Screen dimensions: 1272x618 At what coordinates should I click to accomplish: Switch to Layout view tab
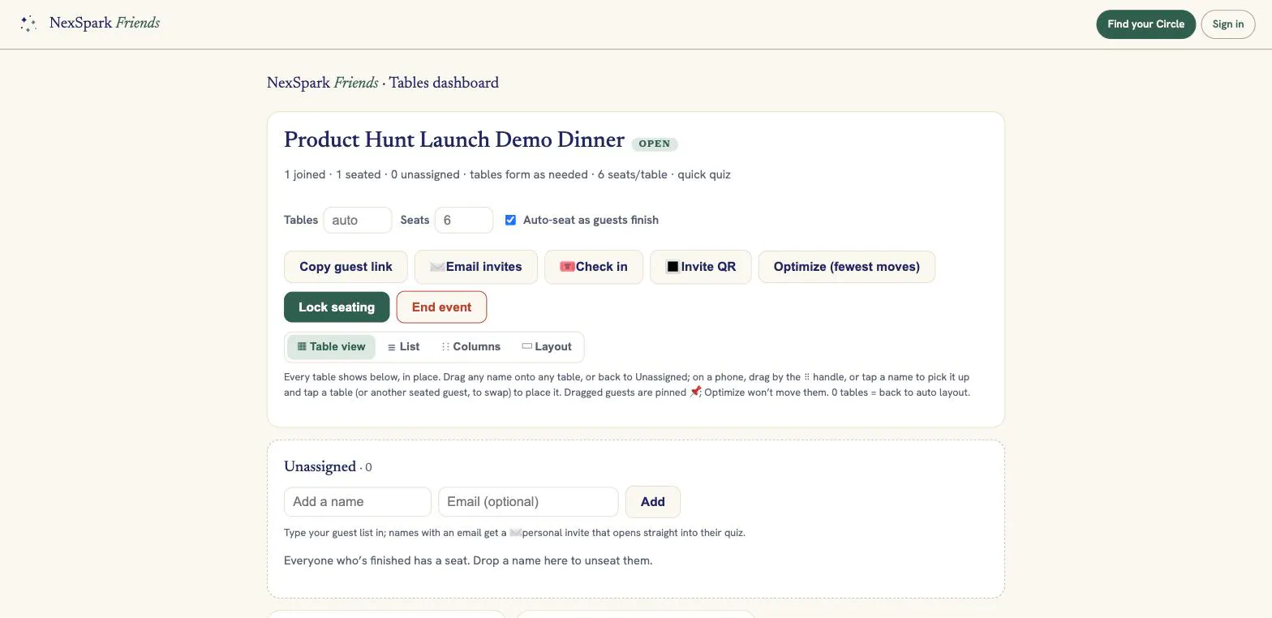tap(547, 347)
